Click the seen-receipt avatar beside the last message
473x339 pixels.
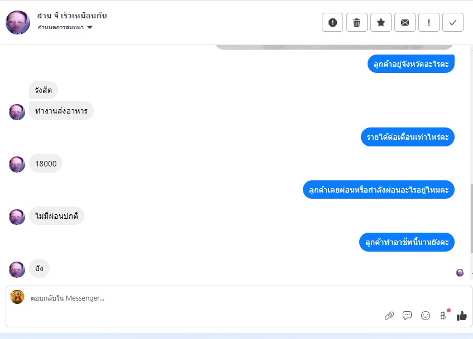pos(460,273)
